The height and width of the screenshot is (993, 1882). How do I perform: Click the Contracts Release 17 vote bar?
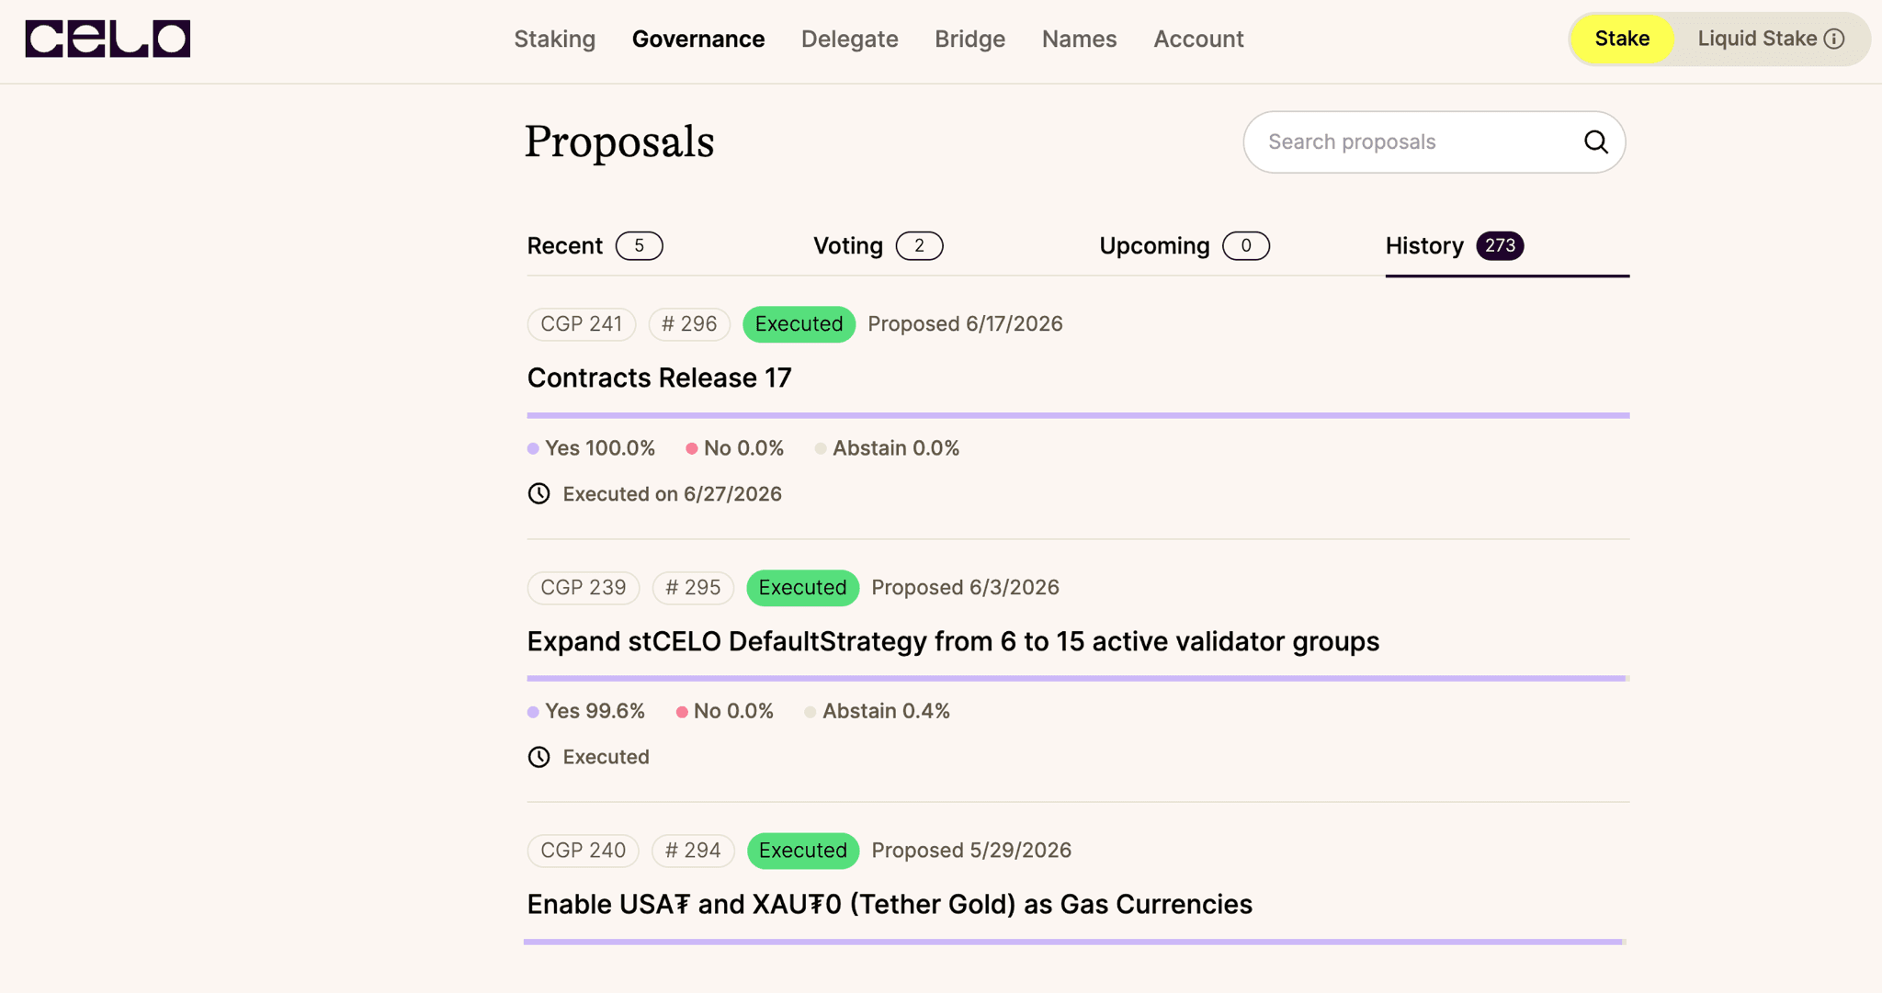click(1078, 415)
